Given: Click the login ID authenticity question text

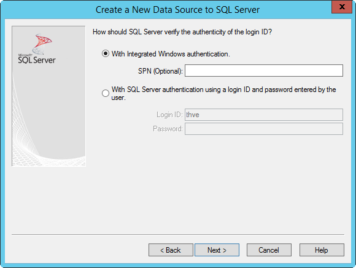Looking at the screenshot, I should pyautogui.click(x=182, y=32).
